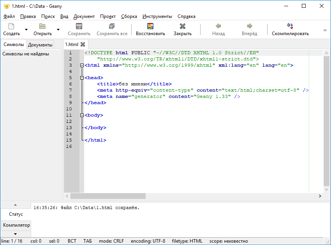Viewport: 331px width, 245px height.
Task: Click the Geany application icon in title bar
Action: coord(7,6)
